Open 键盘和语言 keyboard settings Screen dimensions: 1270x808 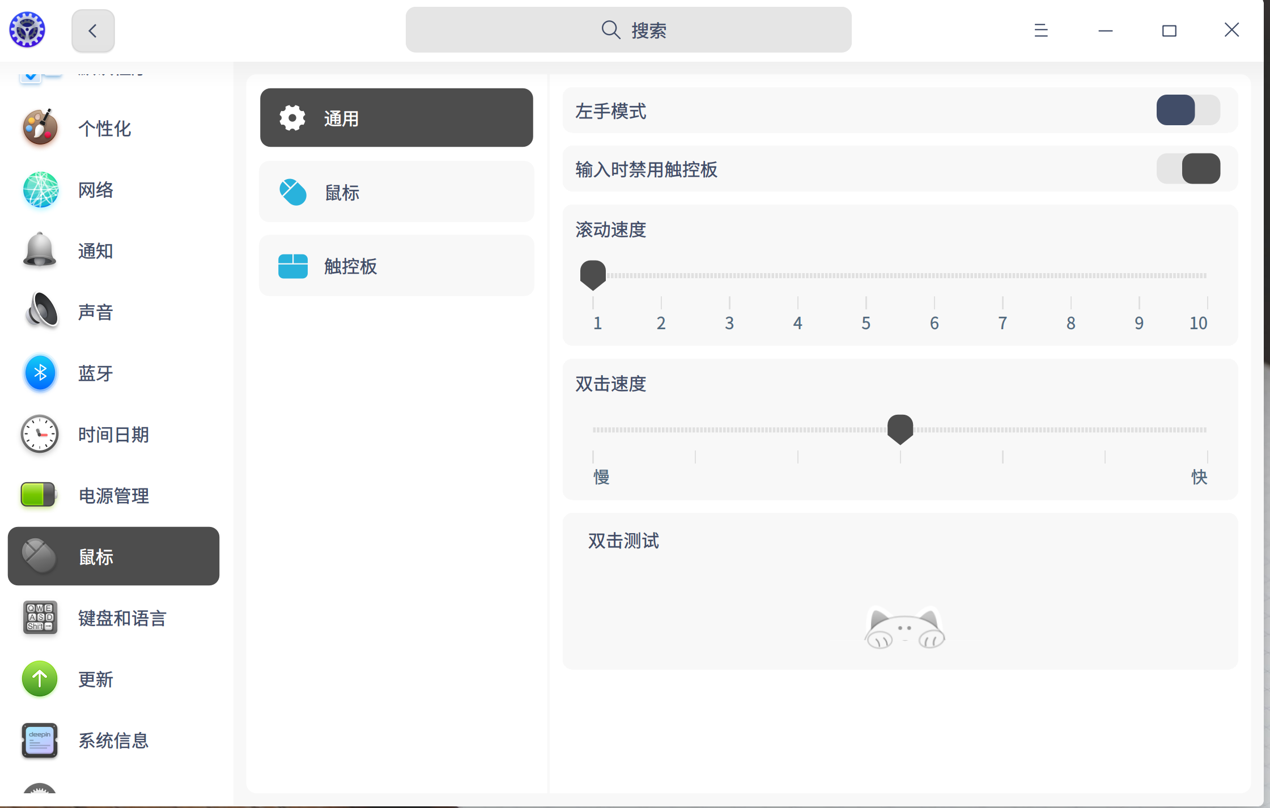[x=122, y=618]
